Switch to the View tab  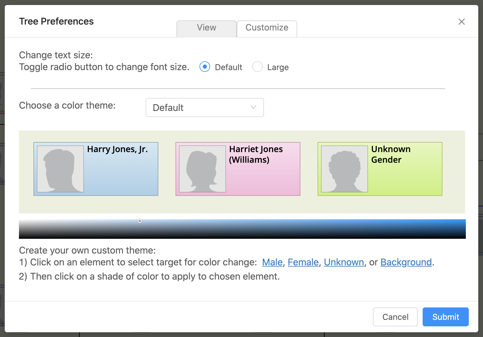click(206, 28)
